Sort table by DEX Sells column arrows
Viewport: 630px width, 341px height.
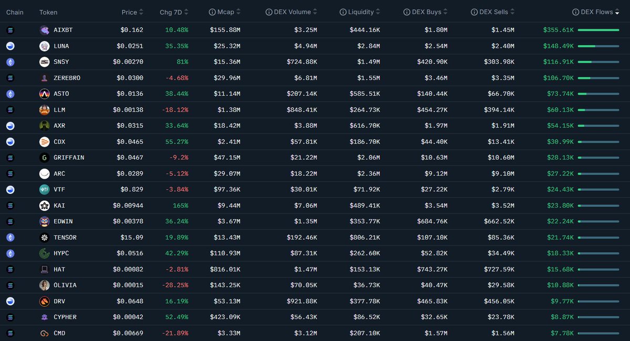click(x=512, y=12)
